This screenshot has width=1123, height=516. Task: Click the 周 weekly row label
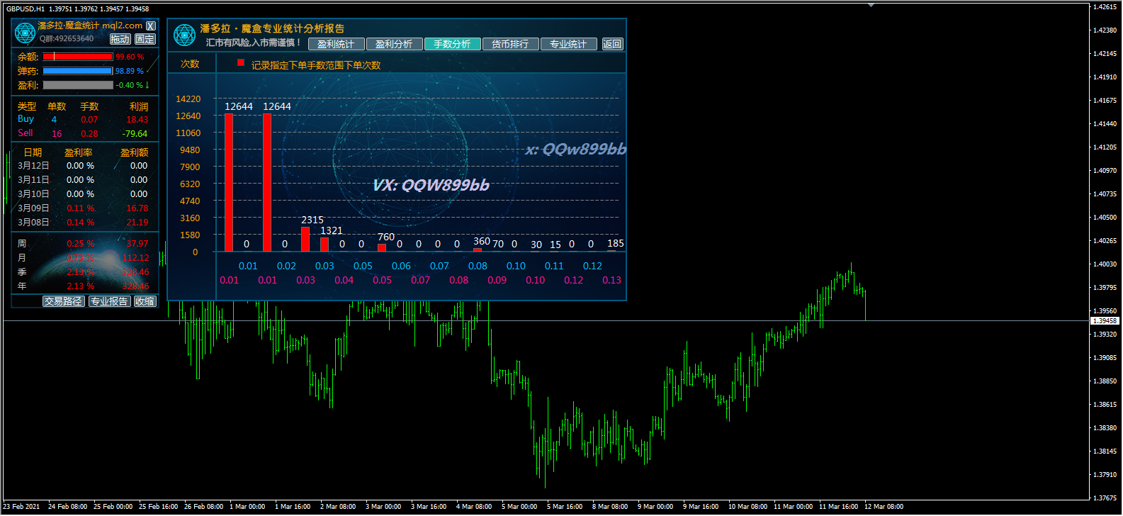(22, 243)
